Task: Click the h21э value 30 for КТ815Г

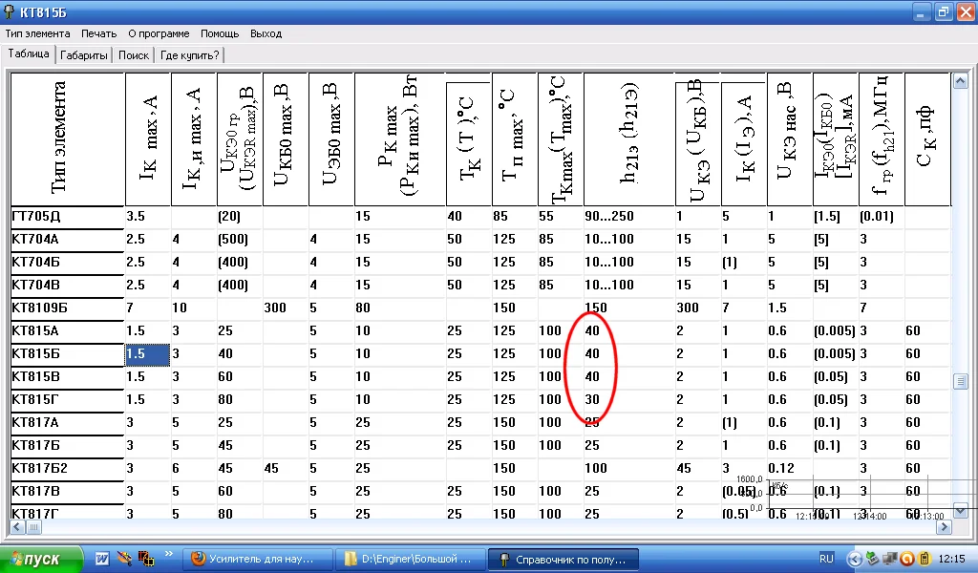Action: (x=628, y=399)
